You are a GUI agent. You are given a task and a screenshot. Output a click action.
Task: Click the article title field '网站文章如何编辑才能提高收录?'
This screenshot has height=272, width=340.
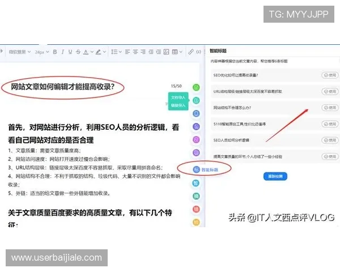pyautogui.click(x=63, y=87)
